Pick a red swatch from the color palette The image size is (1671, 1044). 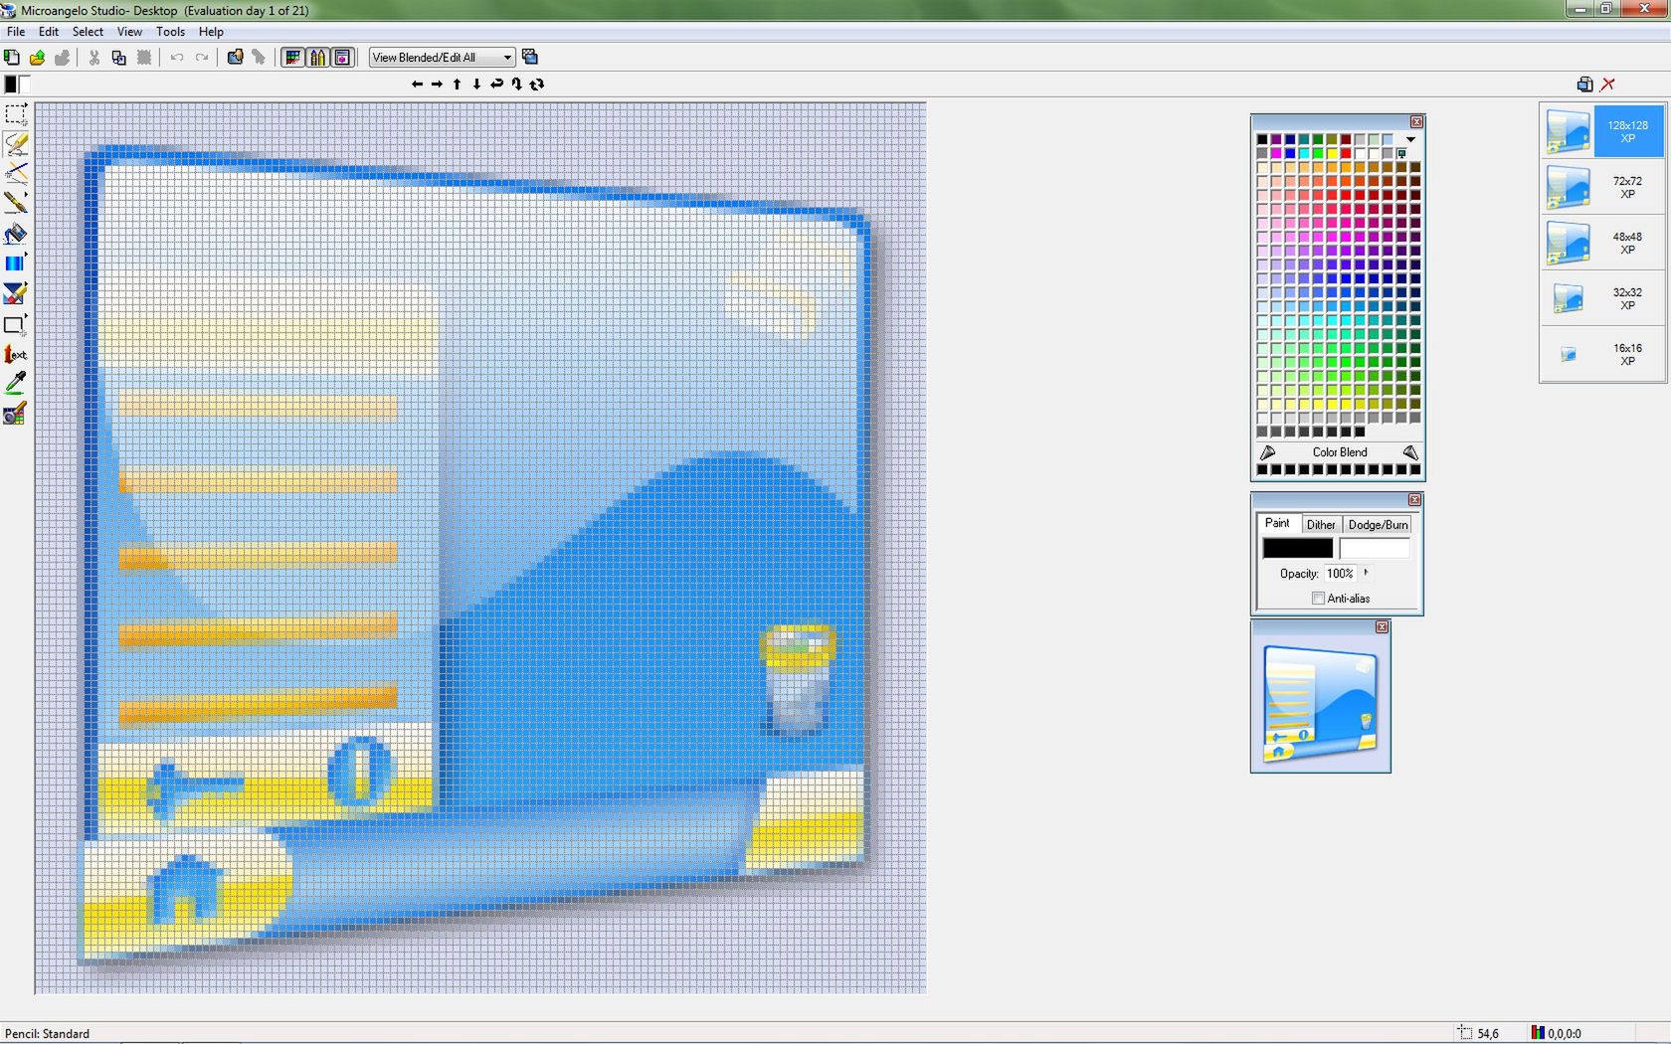coord(1345,154)
